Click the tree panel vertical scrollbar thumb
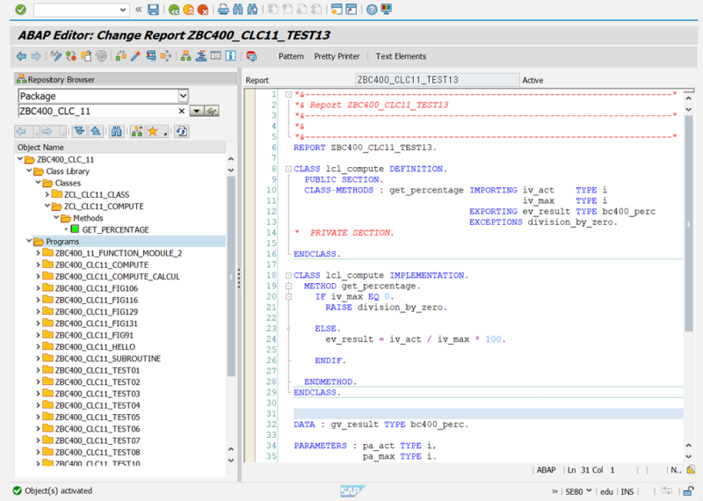703x501 pixels. [x=231, y=276]
